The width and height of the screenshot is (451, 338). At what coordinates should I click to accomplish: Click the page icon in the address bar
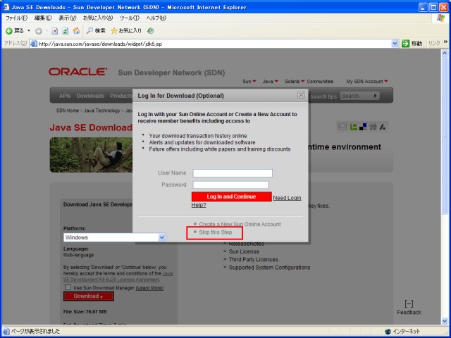[34, 44]
